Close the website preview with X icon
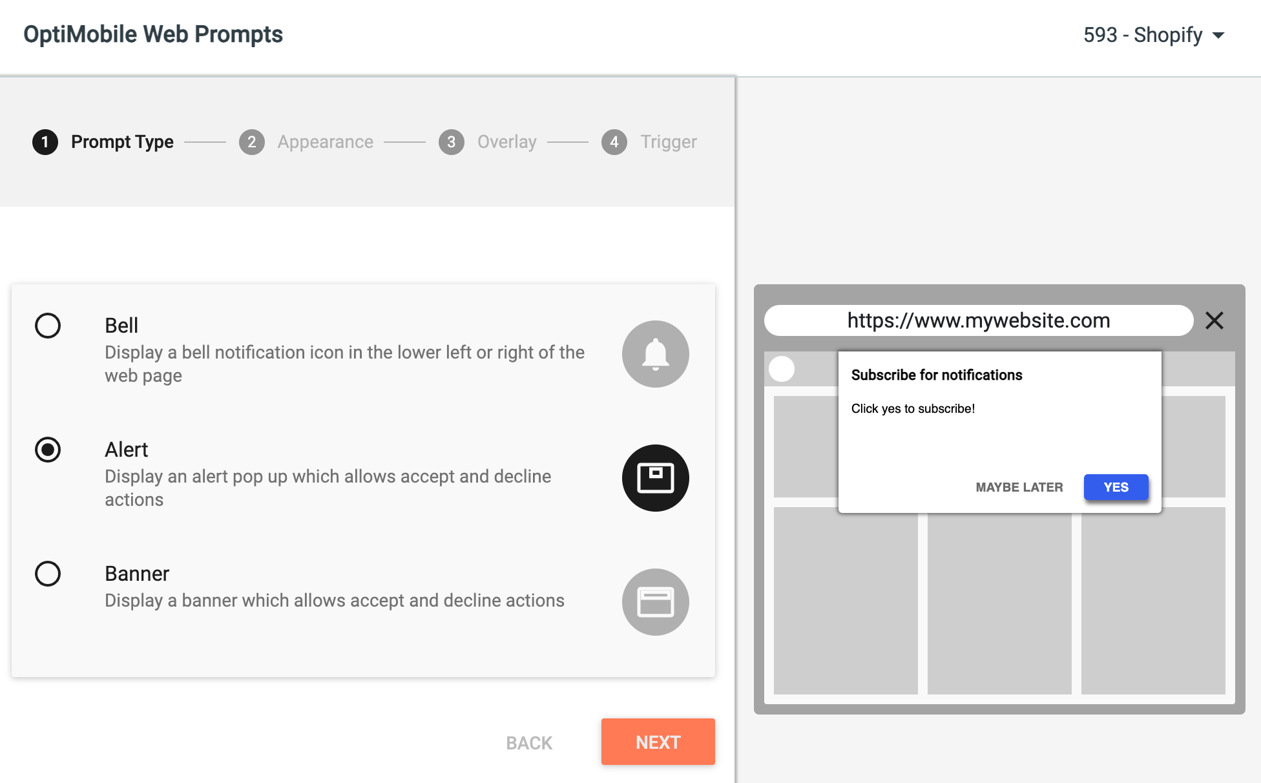 click(x=1214, y=320)
